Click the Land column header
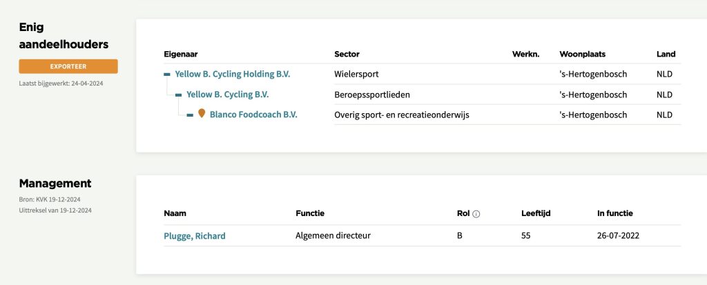The width and height of the screenshot is (707, 285). 666,54
